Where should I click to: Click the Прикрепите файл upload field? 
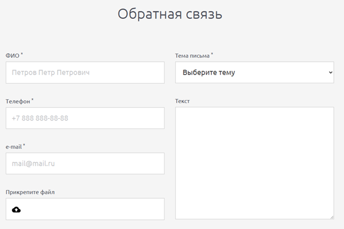pyautogui.click(x=85, y=209)
